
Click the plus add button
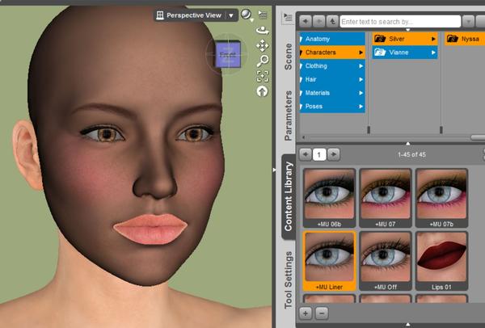(306, 313)
